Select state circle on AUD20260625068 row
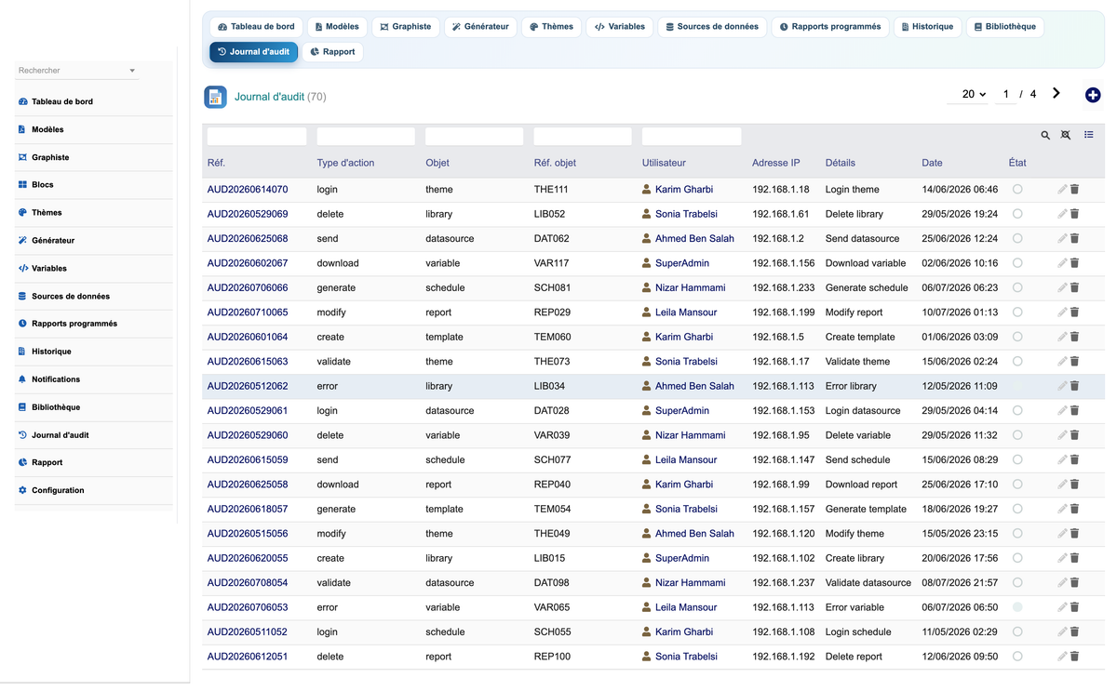The image size is (1117, 691). click(x=1017, y=238)
